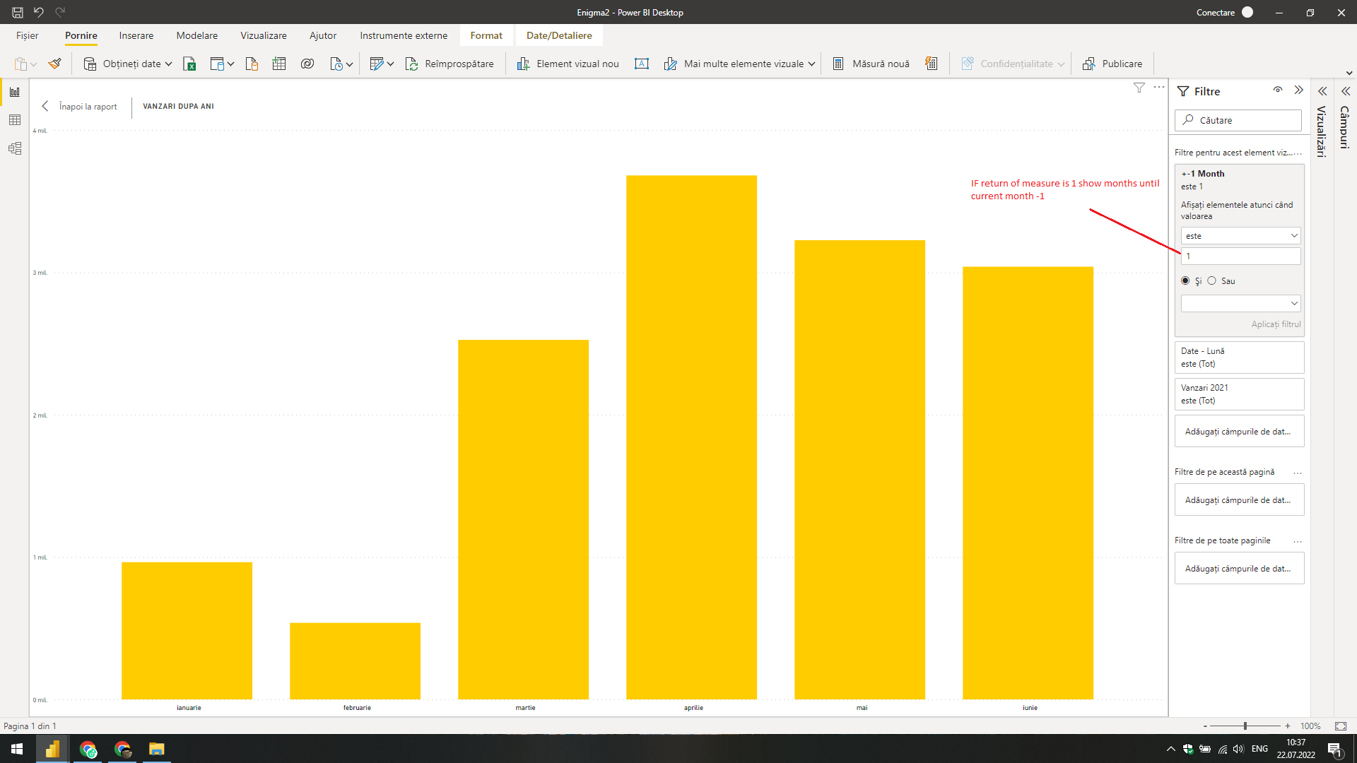
Task: Click the Publicare button
Action: coord(1112,64)
